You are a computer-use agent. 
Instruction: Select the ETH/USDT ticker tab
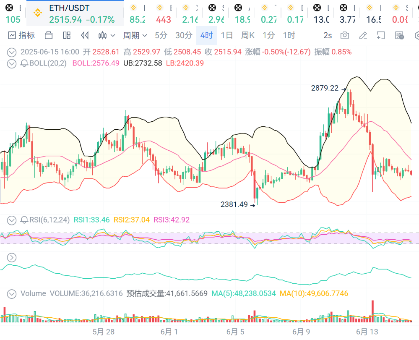tap(75, 13)
